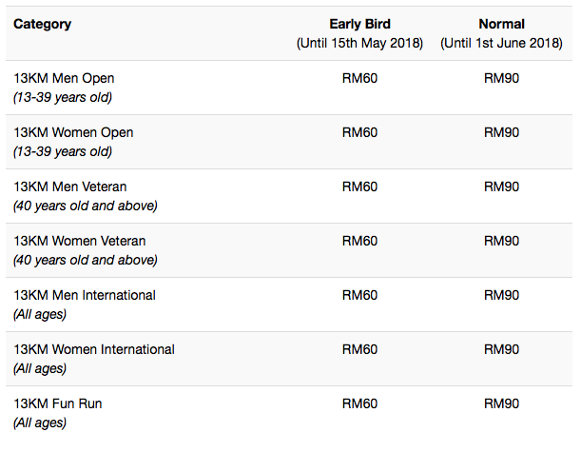Select the 13KM Women Veteran category
This screenshot has width=581, height=452.
[80, 241]
